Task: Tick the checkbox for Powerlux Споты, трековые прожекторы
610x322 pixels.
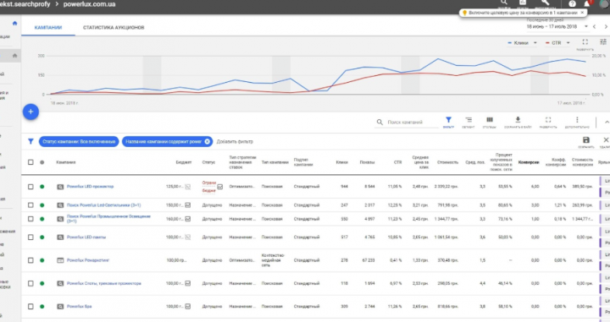Action: click(x=30, y=284)
